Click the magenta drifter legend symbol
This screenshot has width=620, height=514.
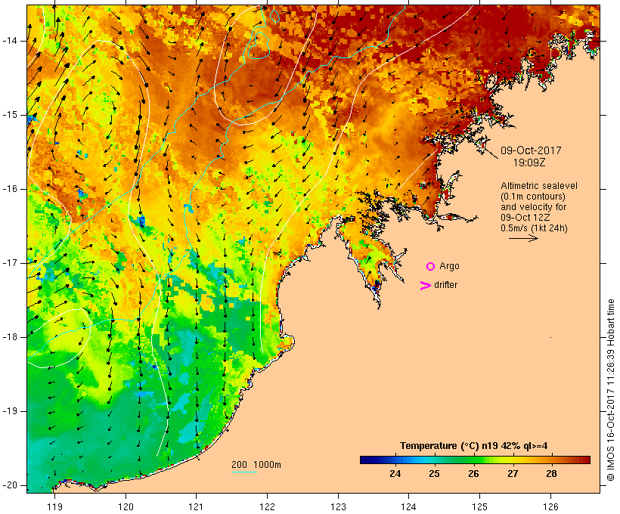click(x=426, y=286)
